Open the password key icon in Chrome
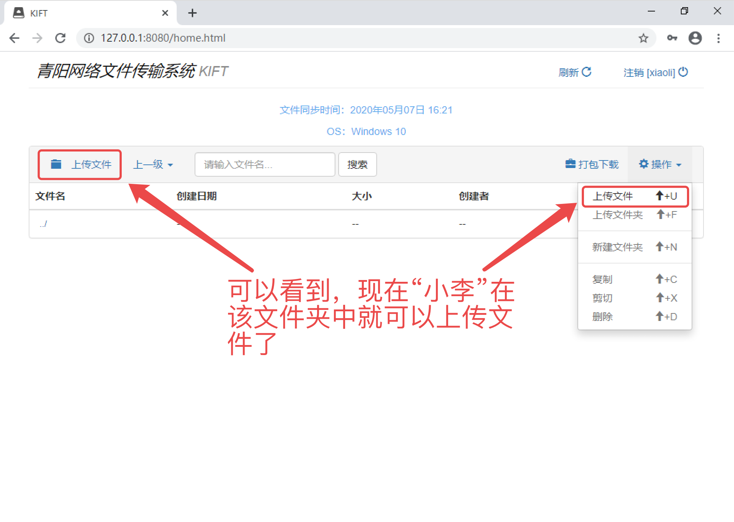734x522 pixels. tap(672, 38)
